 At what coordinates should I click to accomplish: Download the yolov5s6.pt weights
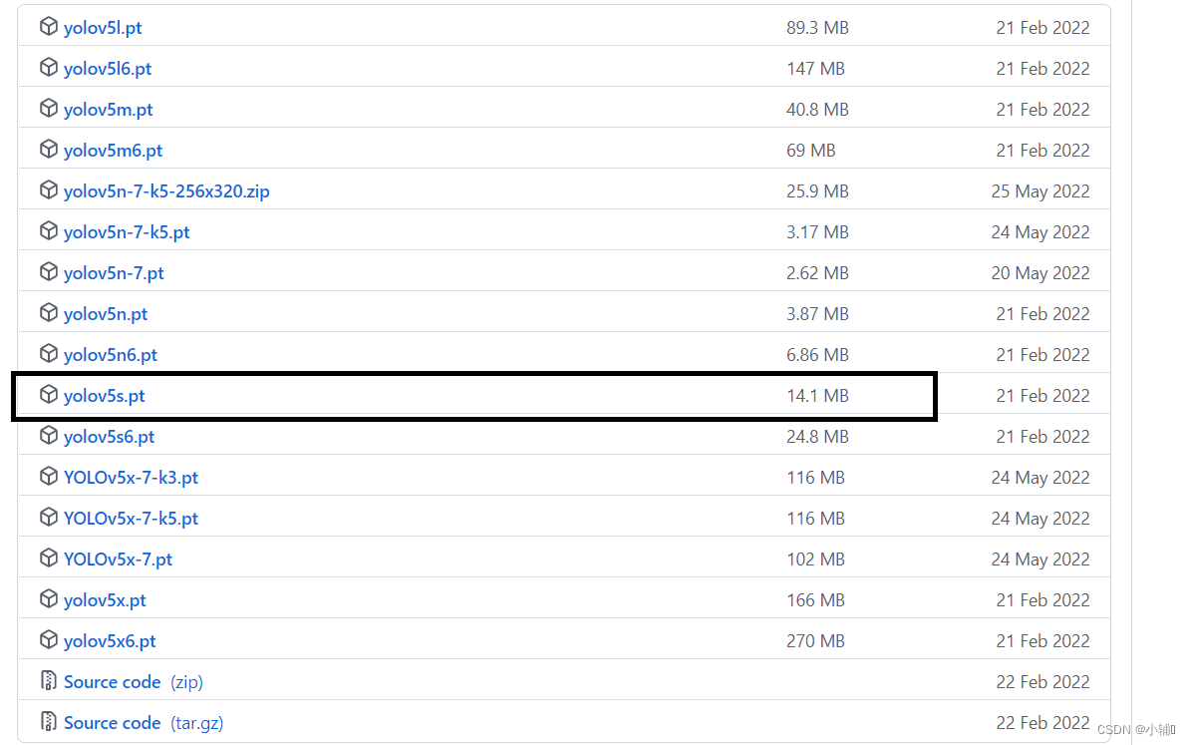pyautogui.click(x=110, y=438)
